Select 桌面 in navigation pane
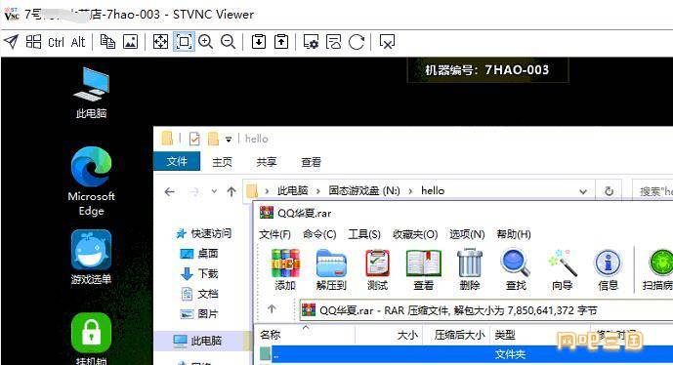Image resolution: width=673 pixels, height=365 pixels. [x=199, y=254]
